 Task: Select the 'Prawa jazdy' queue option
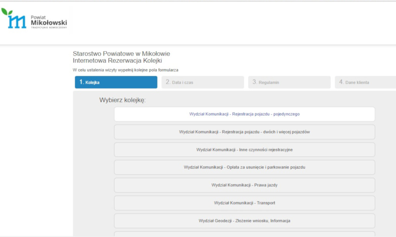tap(244, 185)
